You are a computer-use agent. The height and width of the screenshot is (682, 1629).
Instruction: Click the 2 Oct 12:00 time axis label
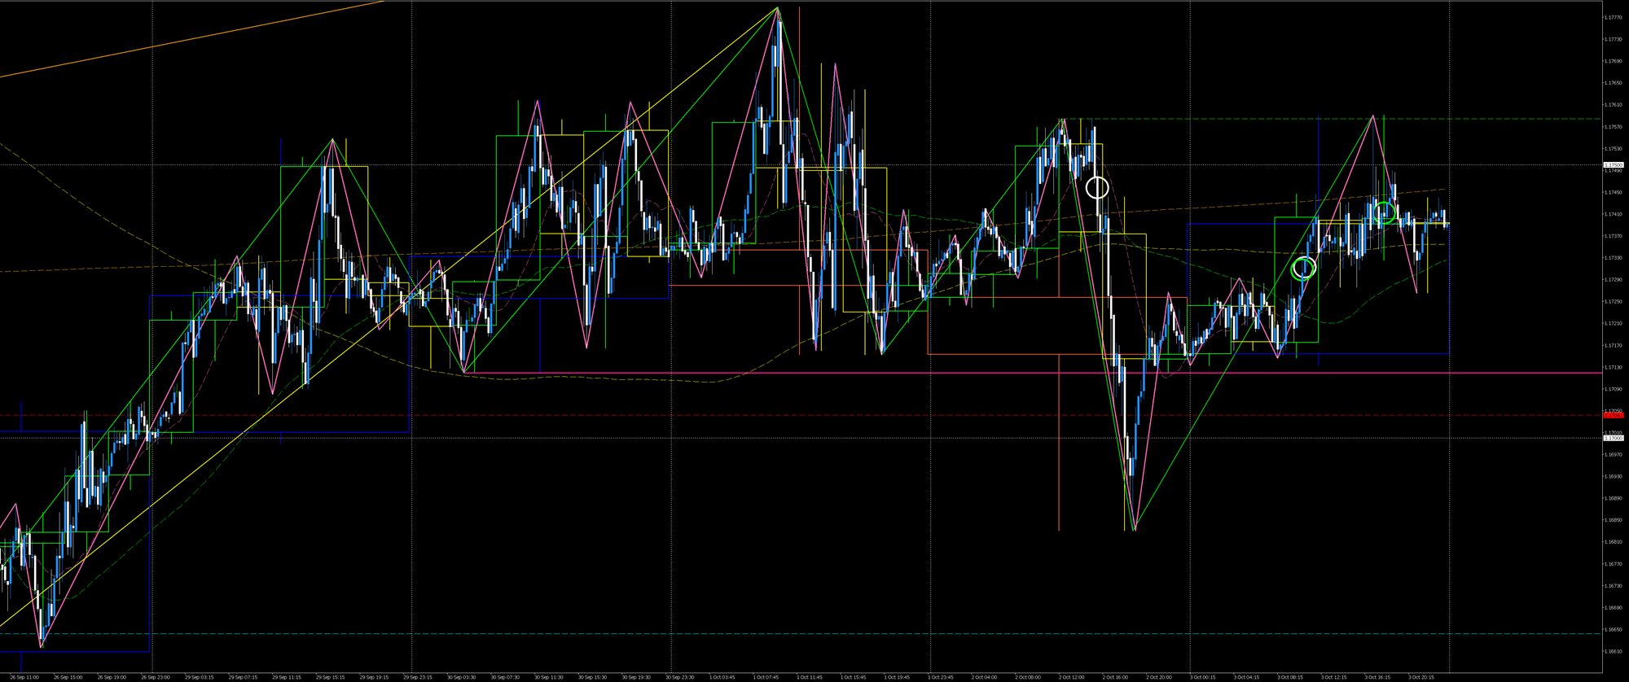click(1072, 676)
